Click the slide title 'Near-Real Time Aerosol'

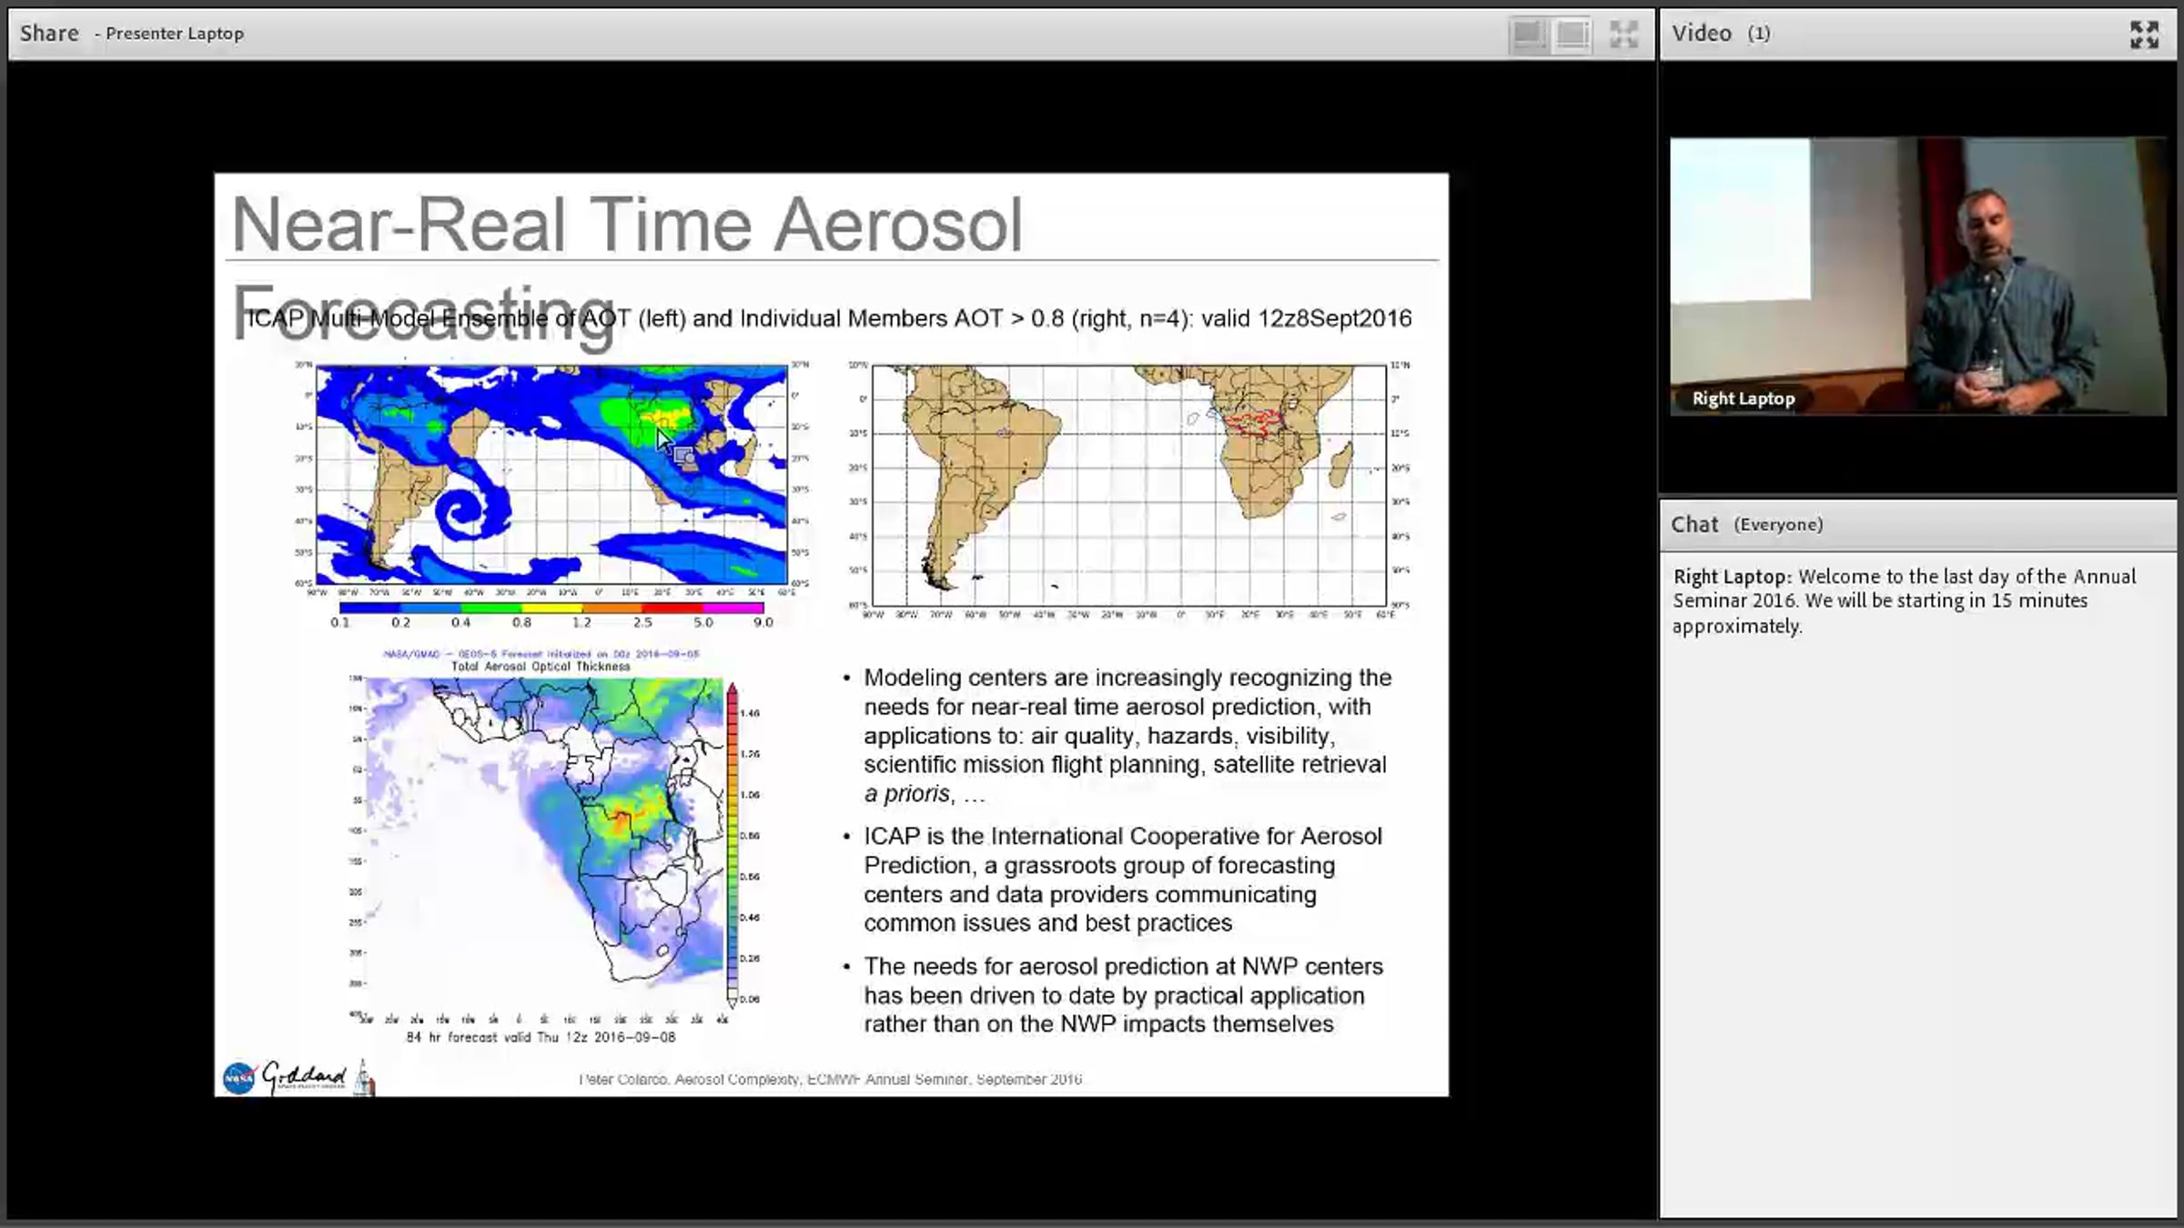(627, 224)
